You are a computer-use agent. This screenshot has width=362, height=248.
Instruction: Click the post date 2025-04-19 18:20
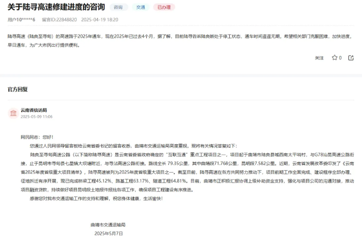pyautogui.click(x=99, y=20)
